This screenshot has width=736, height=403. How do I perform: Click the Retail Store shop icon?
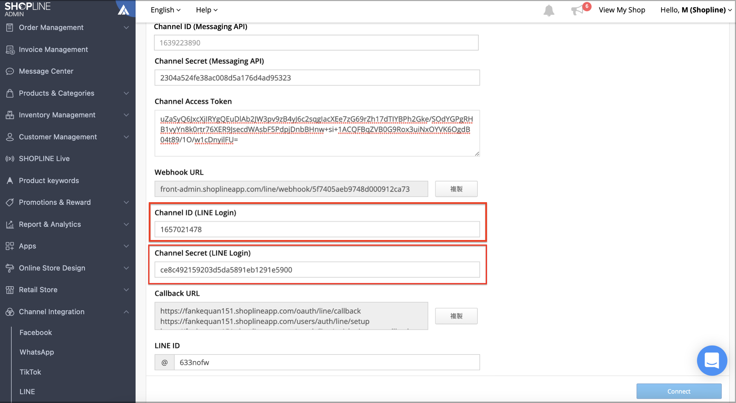pyautogui.click(x=10, y=290)
